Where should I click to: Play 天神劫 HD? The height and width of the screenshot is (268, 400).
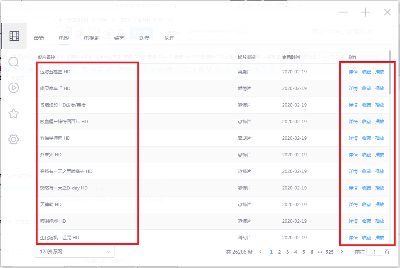[x=379, y=205]
